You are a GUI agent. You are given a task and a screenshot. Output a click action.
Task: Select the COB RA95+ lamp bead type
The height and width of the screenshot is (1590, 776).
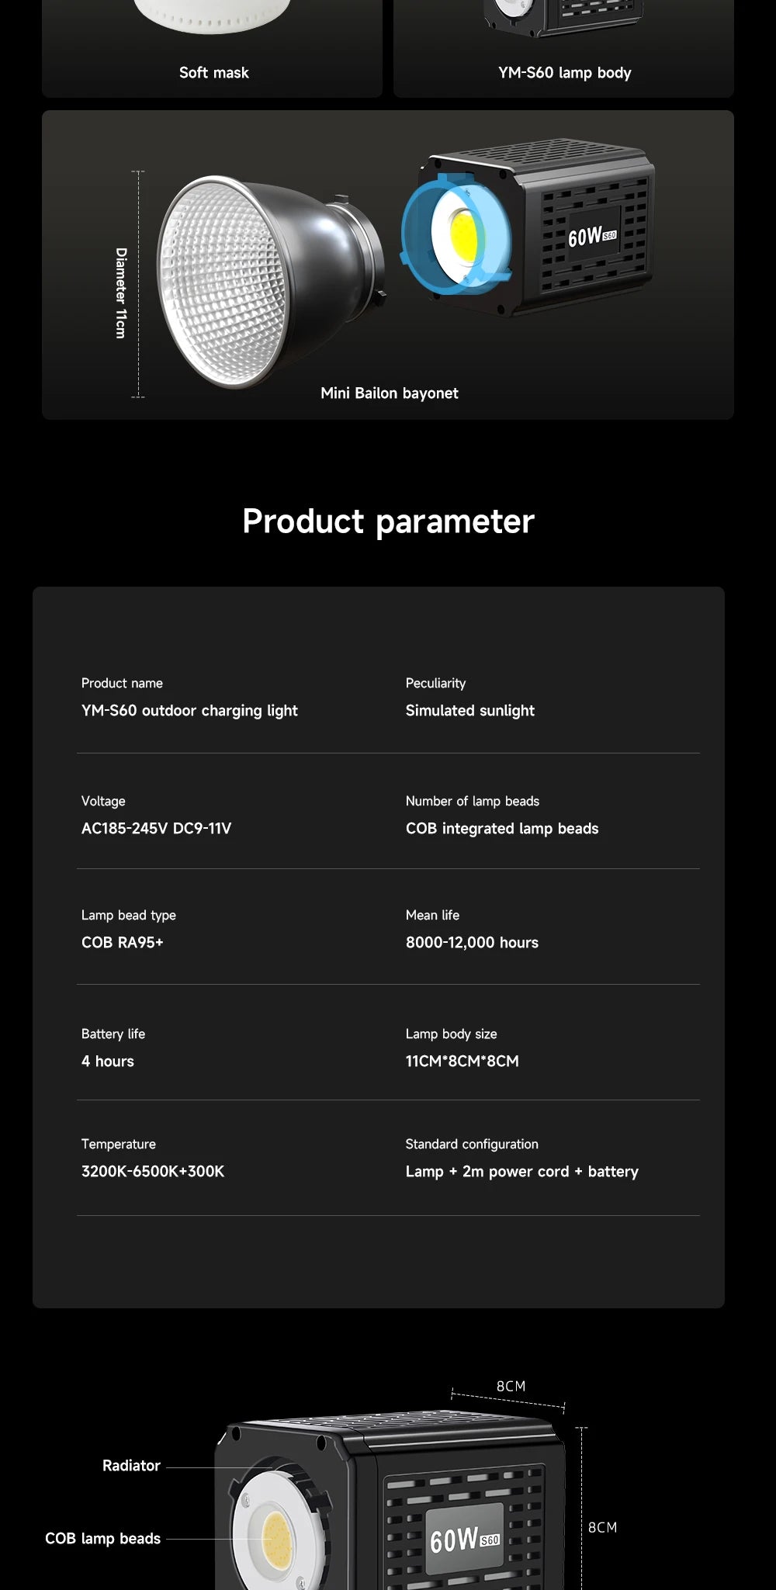[123, 942]
